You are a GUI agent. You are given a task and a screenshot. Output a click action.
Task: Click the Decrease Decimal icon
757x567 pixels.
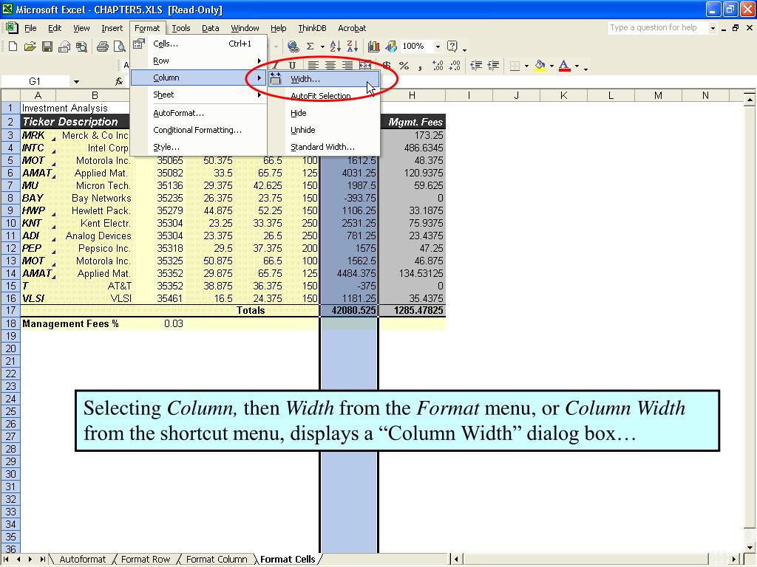point(455,66)
